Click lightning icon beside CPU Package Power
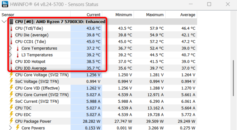 [x=11, y=121]
